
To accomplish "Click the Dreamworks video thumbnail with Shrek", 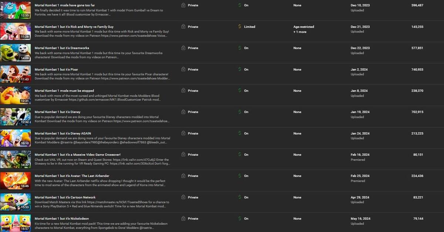I will click(x=16, y=53).
